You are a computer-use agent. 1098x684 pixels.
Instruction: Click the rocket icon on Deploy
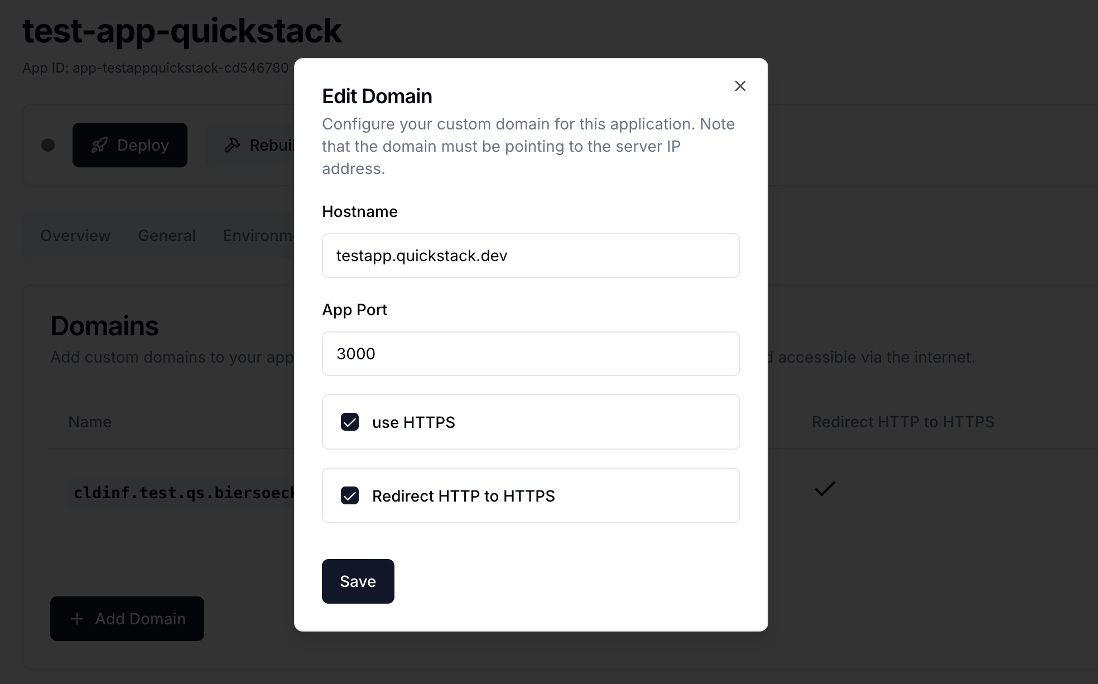pyautogui.click(x=99, y=145)
